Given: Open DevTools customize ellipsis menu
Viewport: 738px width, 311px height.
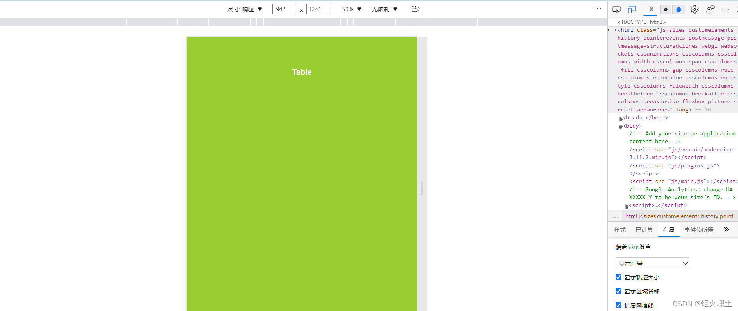Looking at the screenshot, I should 725,9.
